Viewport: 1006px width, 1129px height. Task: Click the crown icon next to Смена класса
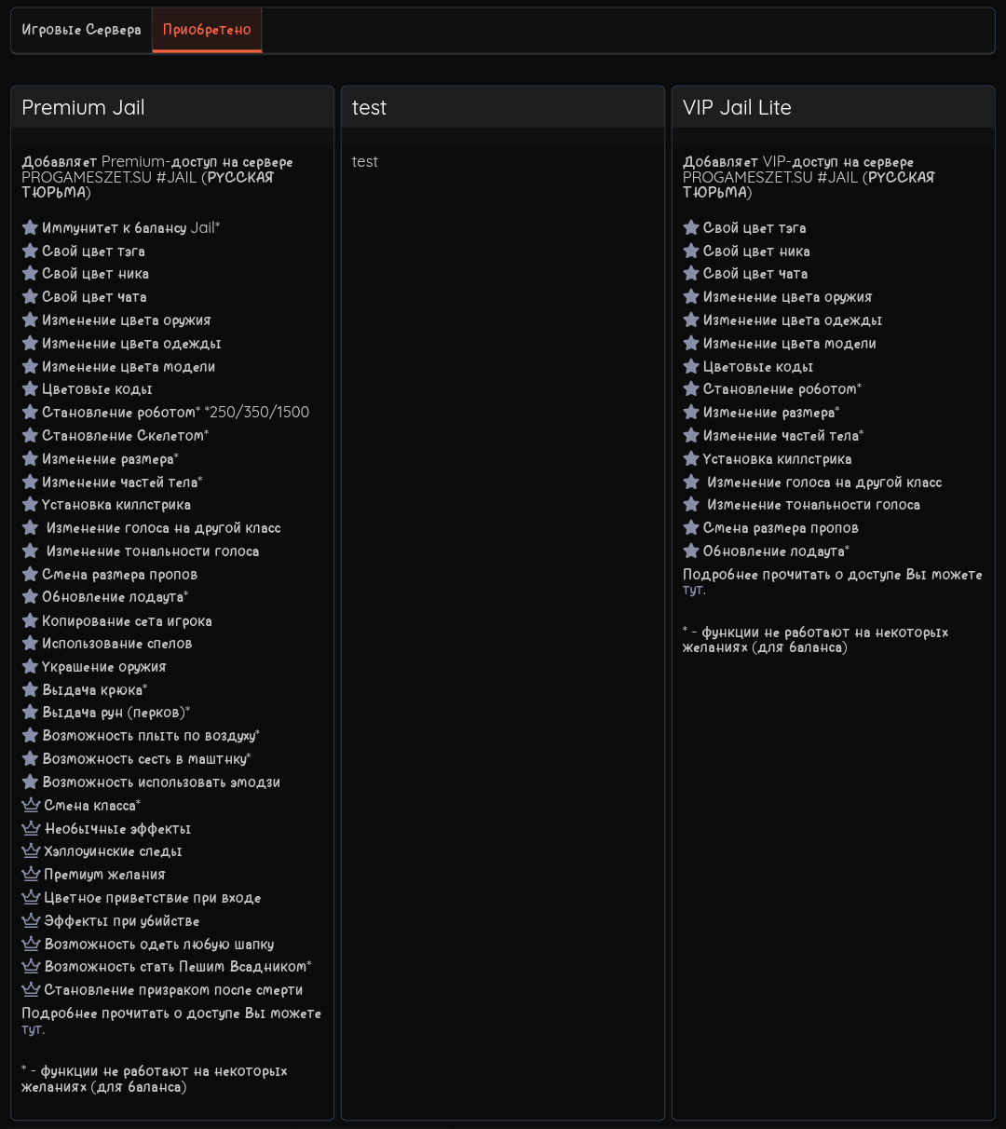[31, 805]
